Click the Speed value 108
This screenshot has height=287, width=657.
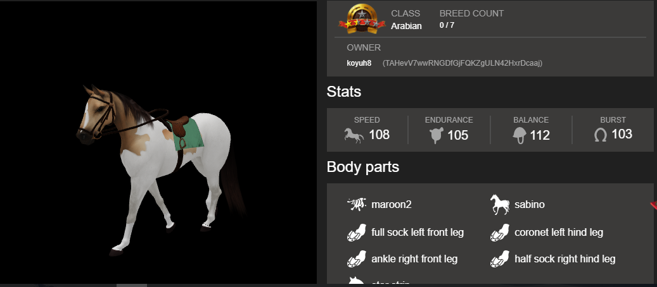(380, 135)
